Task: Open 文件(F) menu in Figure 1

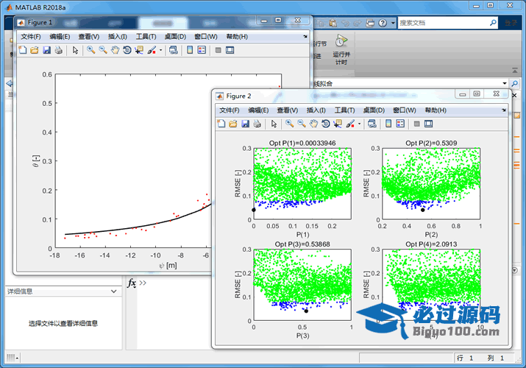Action: [x=31, y=37]
